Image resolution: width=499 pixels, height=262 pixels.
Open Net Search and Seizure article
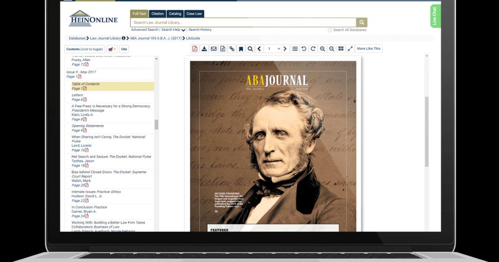[x=111, y=156]
